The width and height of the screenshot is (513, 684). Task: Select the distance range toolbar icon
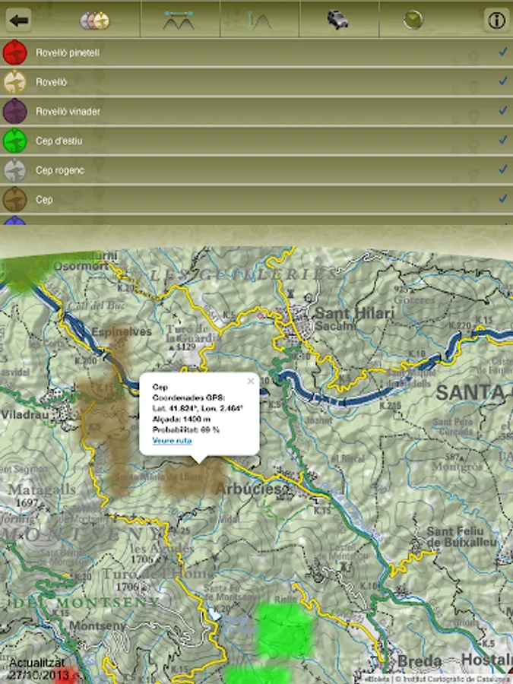(x=179, y=21)
